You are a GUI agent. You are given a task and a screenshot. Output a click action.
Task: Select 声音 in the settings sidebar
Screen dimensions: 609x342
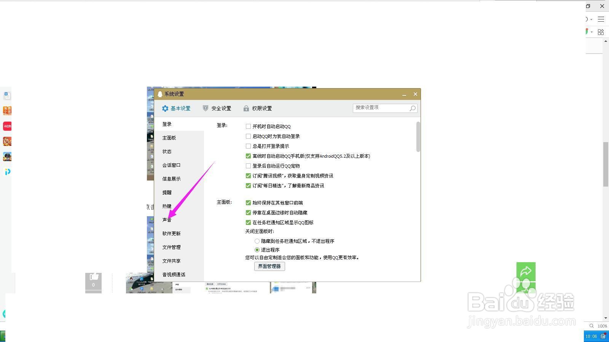[x=179, y=220]
